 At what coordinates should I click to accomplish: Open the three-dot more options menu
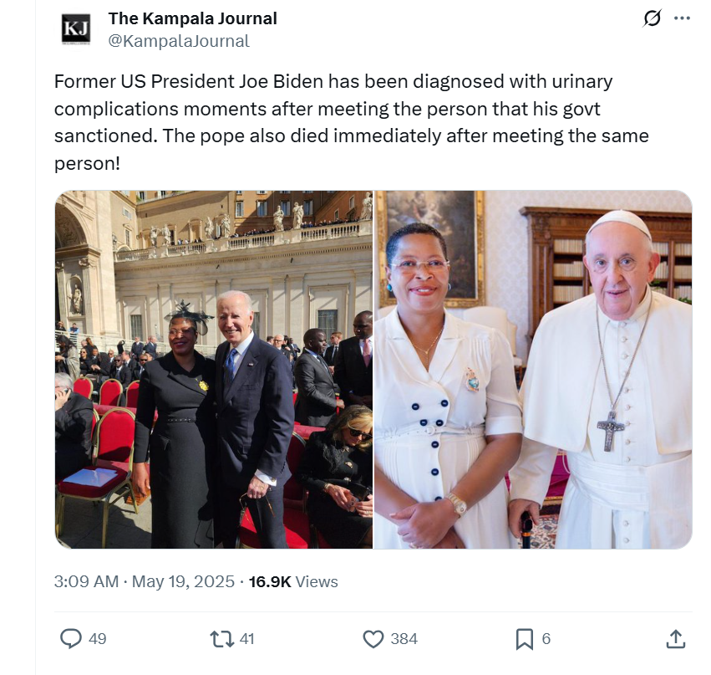[x=682, y=19]
